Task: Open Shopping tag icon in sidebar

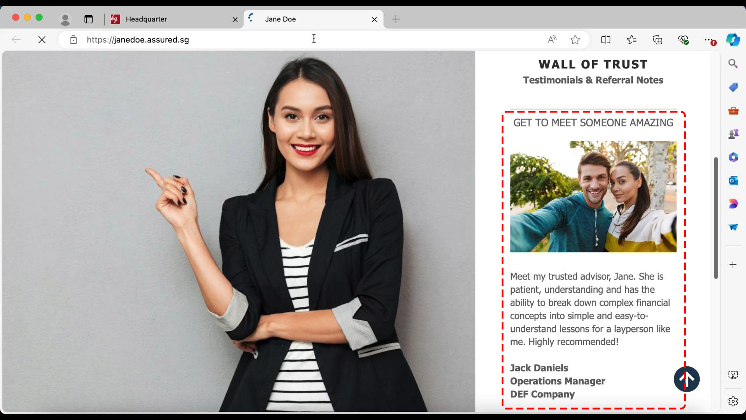Action: pyautogui.click(x=733, y=87)
